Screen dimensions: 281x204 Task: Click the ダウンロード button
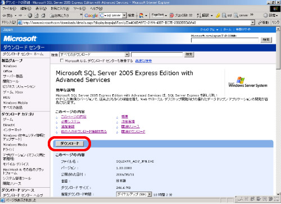pyautogui.click(x=70, y=143)
